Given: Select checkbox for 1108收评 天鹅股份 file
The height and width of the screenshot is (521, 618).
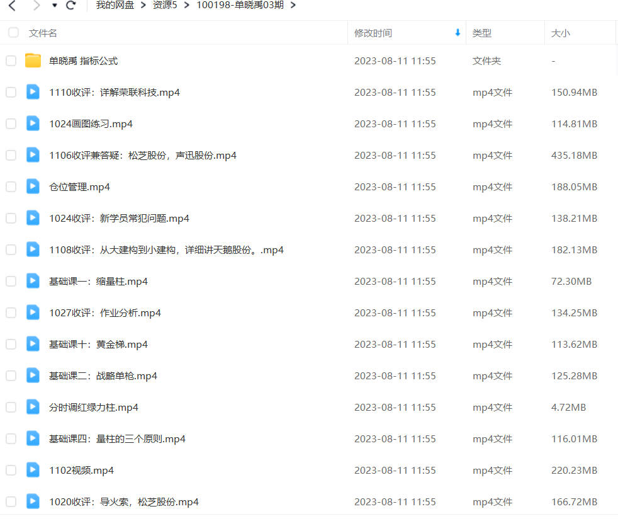Looking at the screenshot, I should pyautogui.click(x=11, y=250).
